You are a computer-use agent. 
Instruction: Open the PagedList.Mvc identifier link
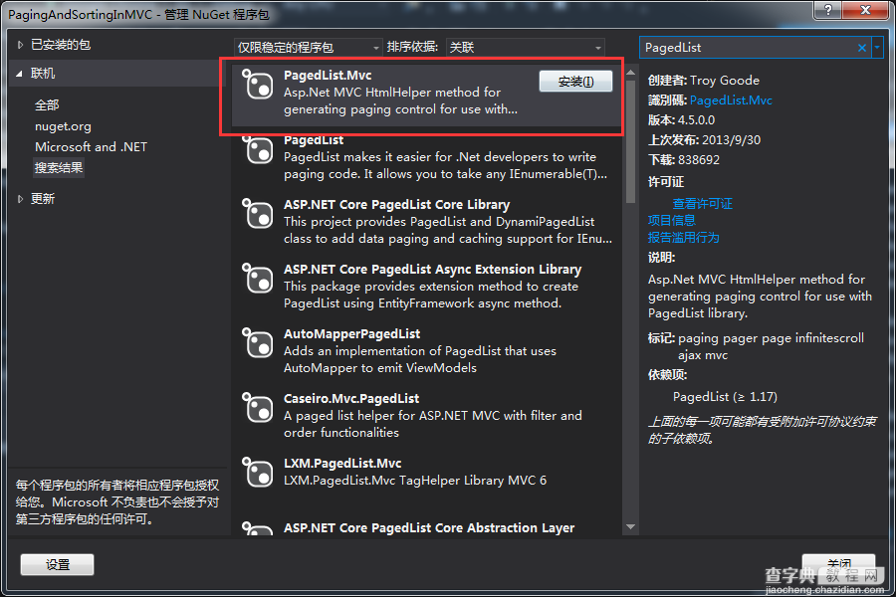[731, 100]
